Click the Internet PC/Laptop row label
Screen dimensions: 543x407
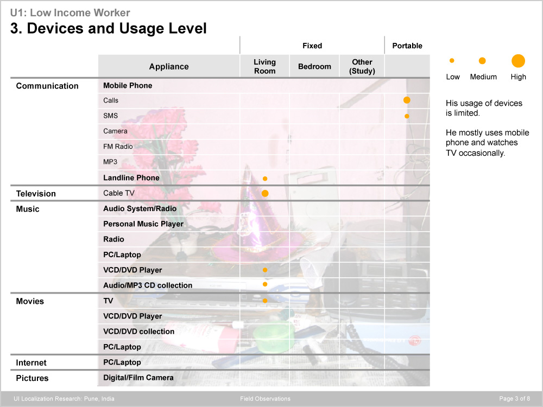coord(122,363)
